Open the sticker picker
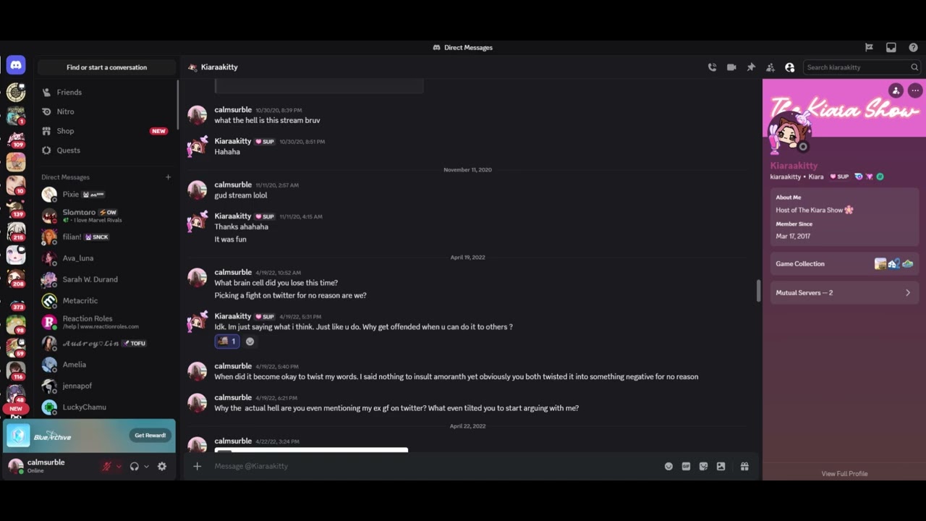This screenshot has height=521, width=926. pos(703,467)
